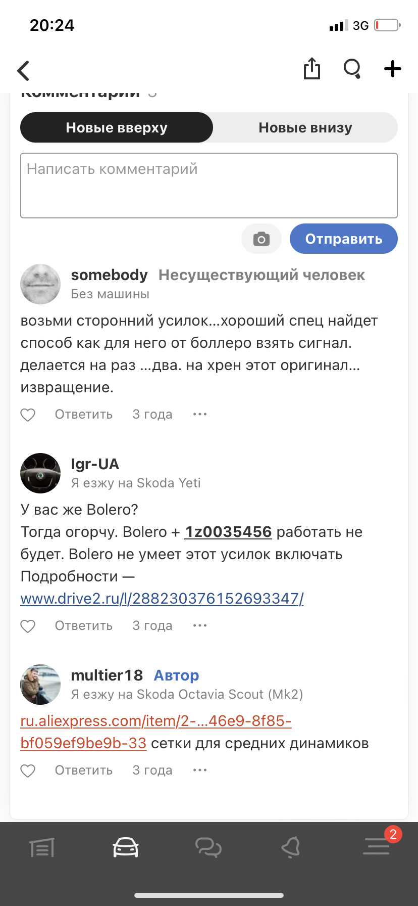Open options for somebody's comment

199,414
